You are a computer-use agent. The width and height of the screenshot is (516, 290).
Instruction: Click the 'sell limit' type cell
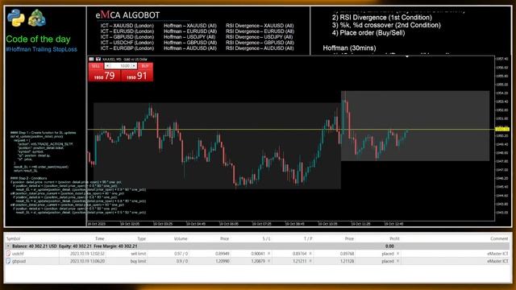pyautogui.click(x=138, y=254)
